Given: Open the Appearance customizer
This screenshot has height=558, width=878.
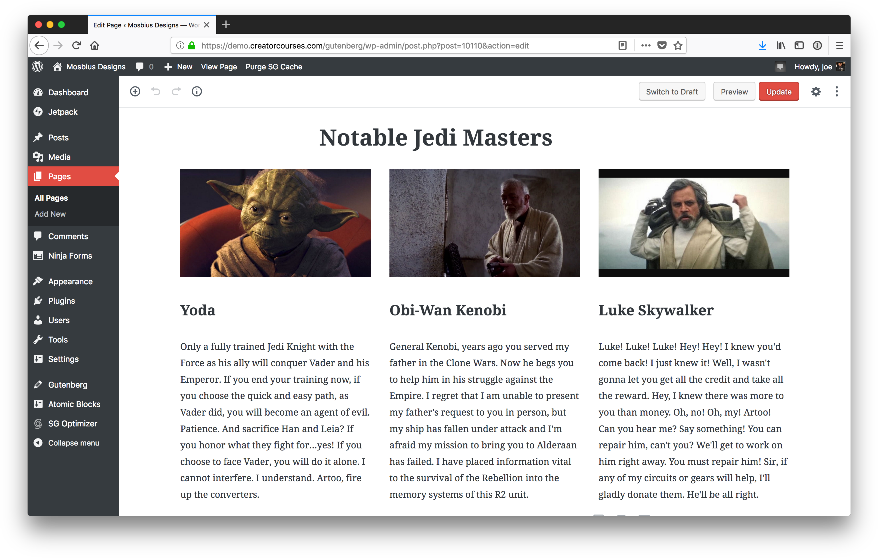Looking at the screenshot, I should (70, 281).
